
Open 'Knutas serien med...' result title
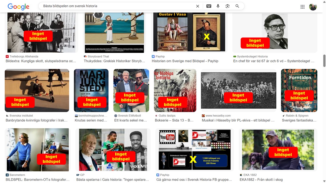pos(91,120)
